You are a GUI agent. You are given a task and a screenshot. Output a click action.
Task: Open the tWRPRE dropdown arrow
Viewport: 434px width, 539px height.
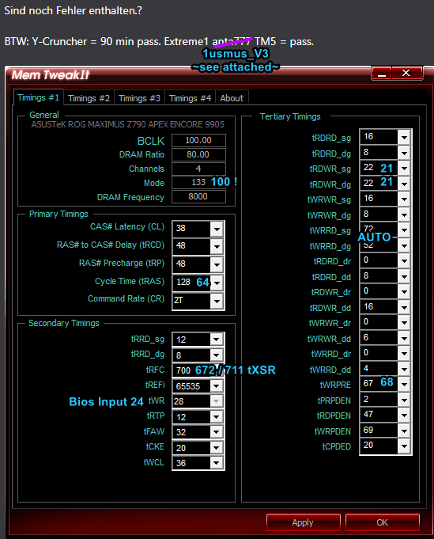[404, 385]
